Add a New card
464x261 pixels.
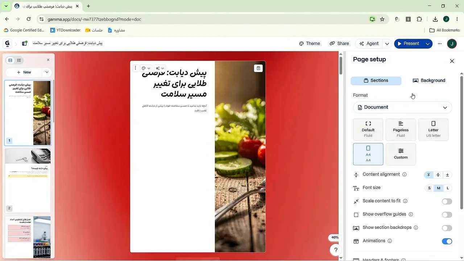pos(24,72)
